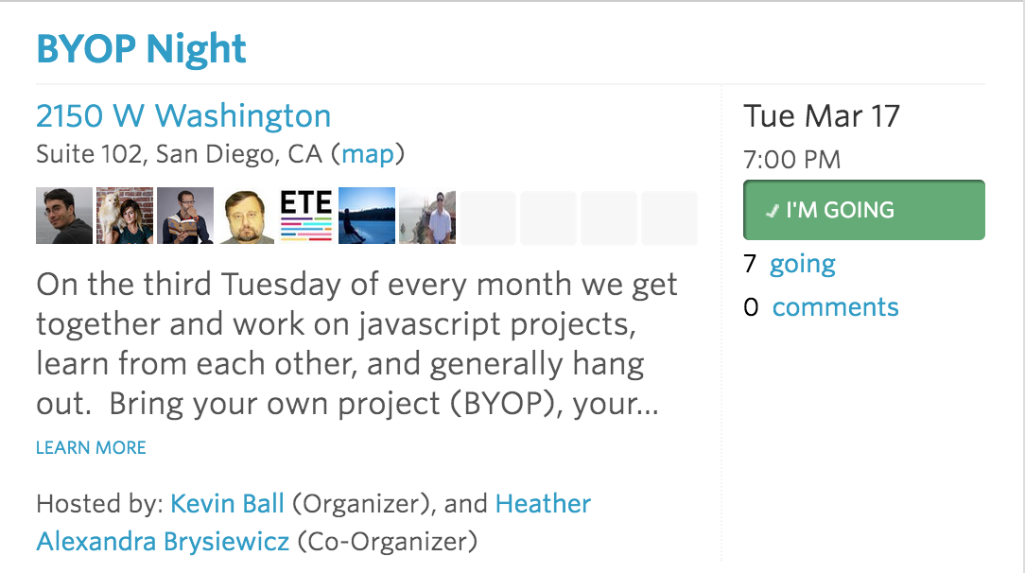Open the man in white shirt avatar
Image resolution: width=1025 pixels, height=573 pixels.
click(427, 216)
